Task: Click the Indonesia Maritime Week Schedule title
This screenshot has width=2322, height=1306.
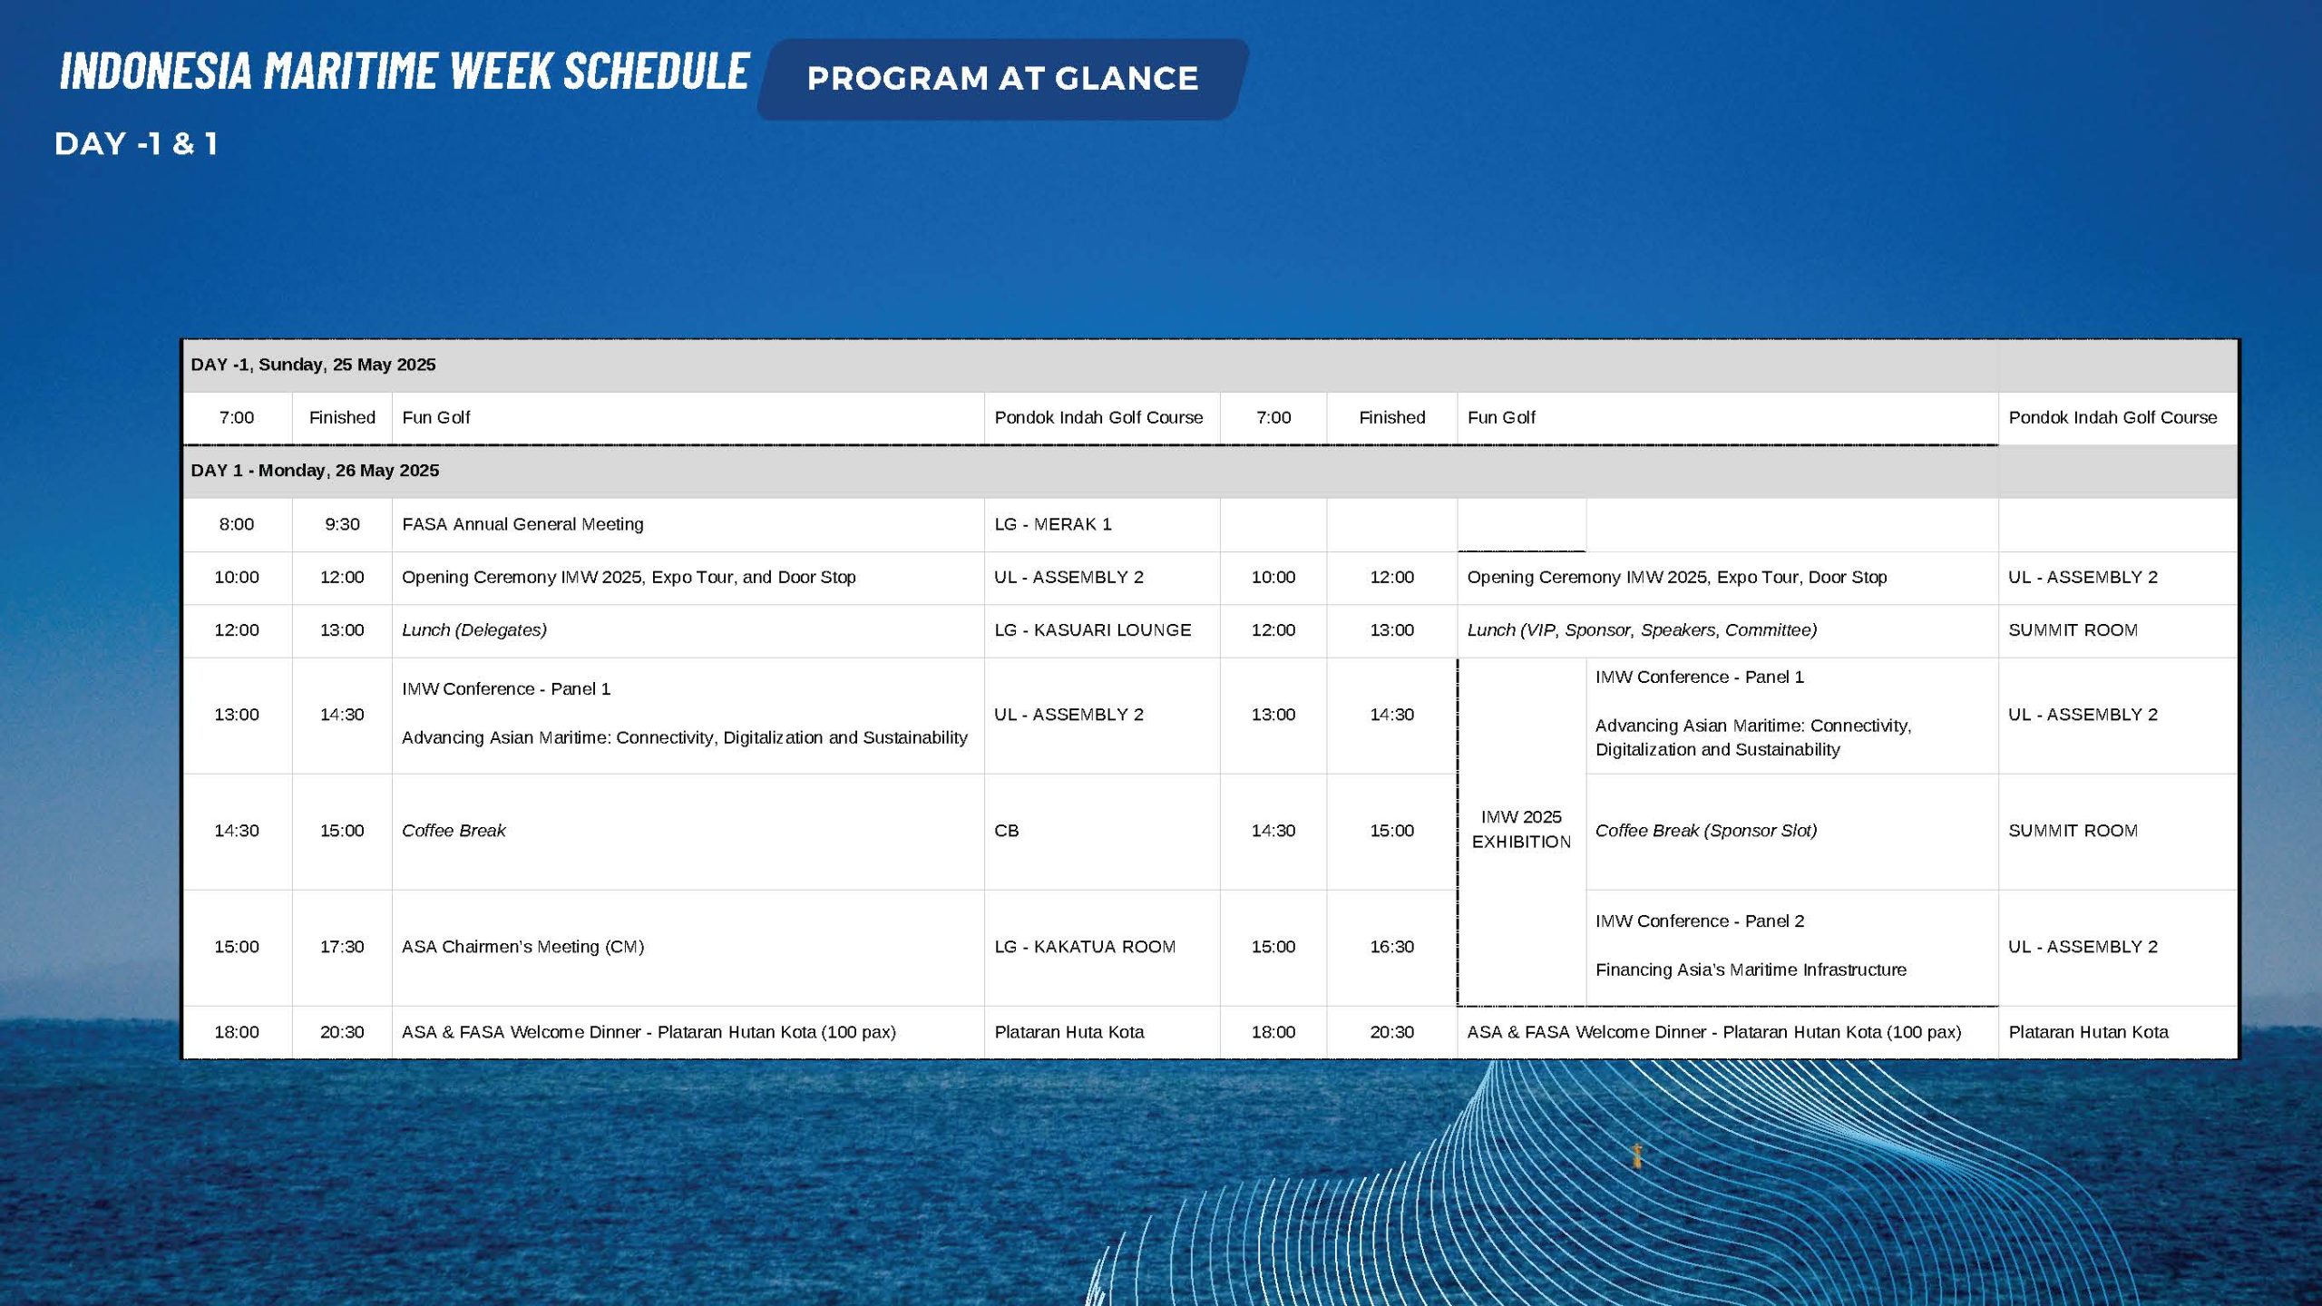Action: (405, 71)
